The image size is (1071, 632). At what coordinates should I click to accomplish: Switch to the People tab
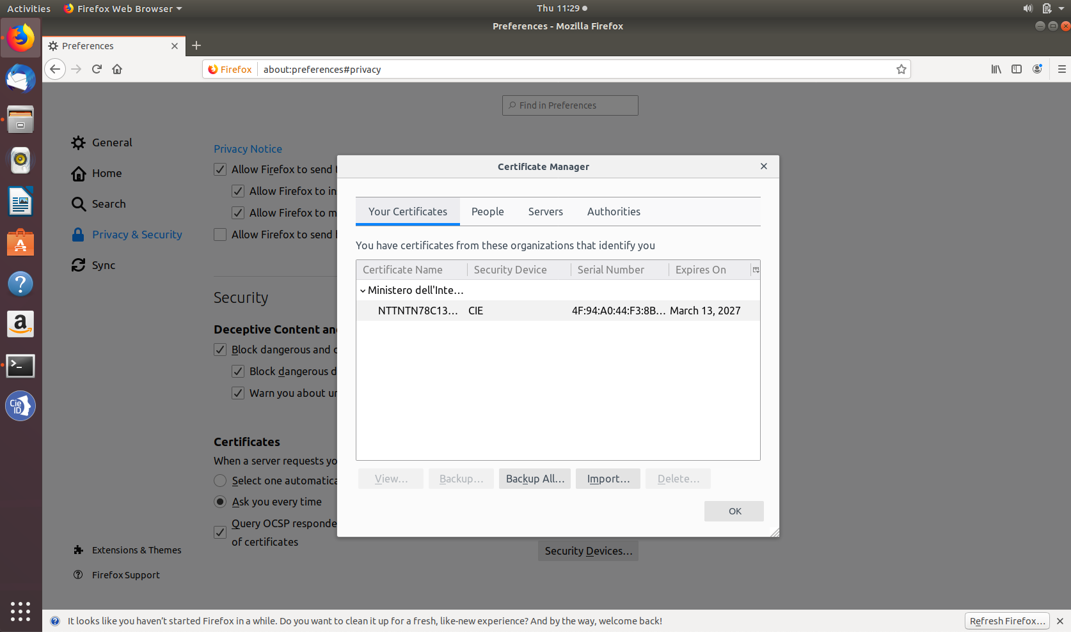point(488,212)
